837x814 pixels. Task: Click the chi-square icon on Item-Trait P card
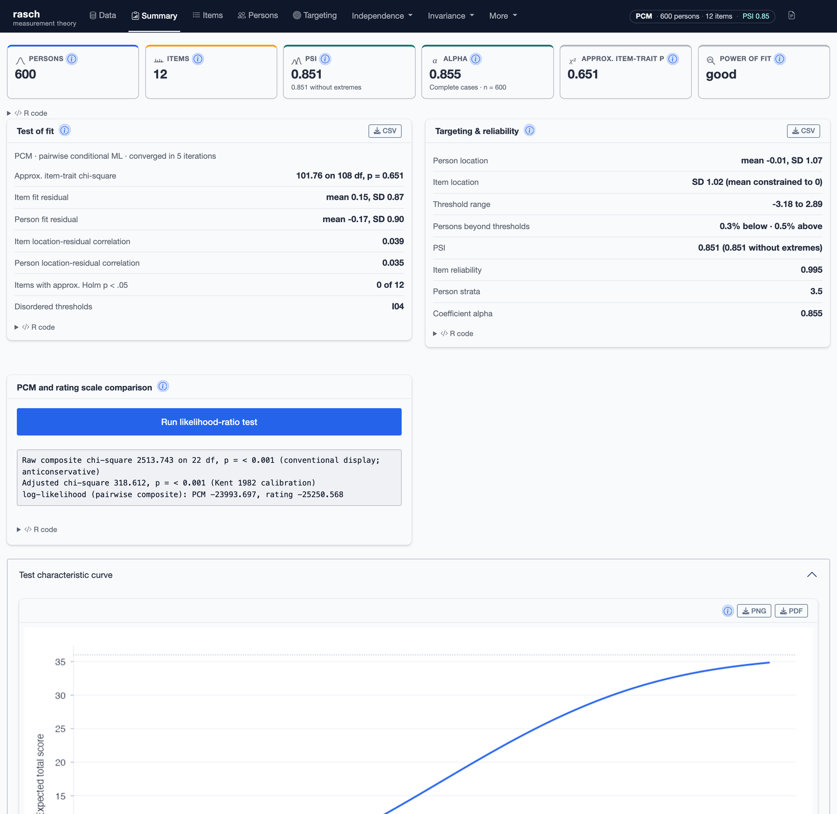tap(573, 60)
